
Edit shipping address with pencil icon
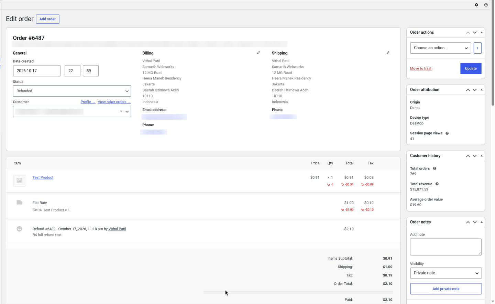point(388,53)
